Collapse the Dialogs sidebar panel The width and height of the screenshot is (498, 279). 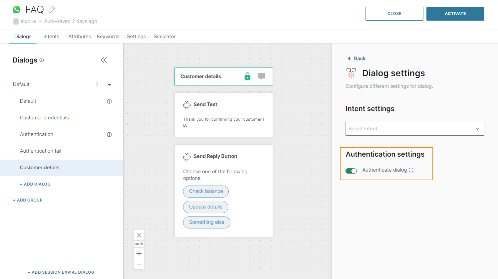[x=104, y=60]
